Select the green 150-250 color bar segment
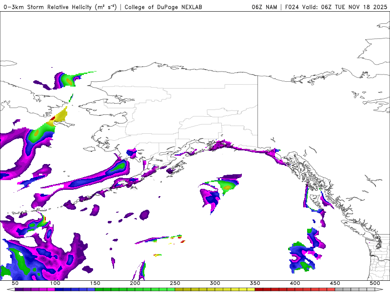Image resolution: width=390 pixels, height=292 pixels. pos(135,290)
